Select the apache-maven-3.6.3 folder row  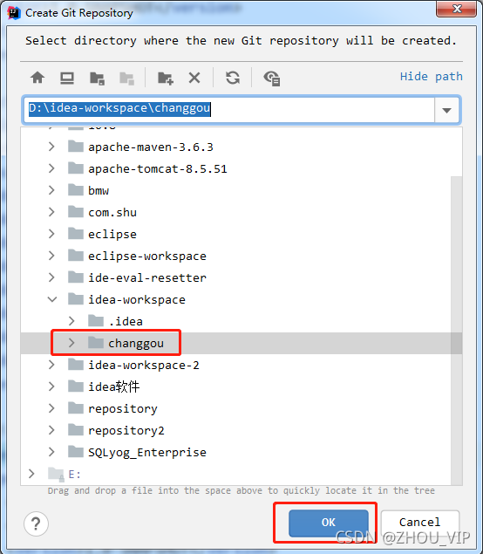(x=235, y=147)
